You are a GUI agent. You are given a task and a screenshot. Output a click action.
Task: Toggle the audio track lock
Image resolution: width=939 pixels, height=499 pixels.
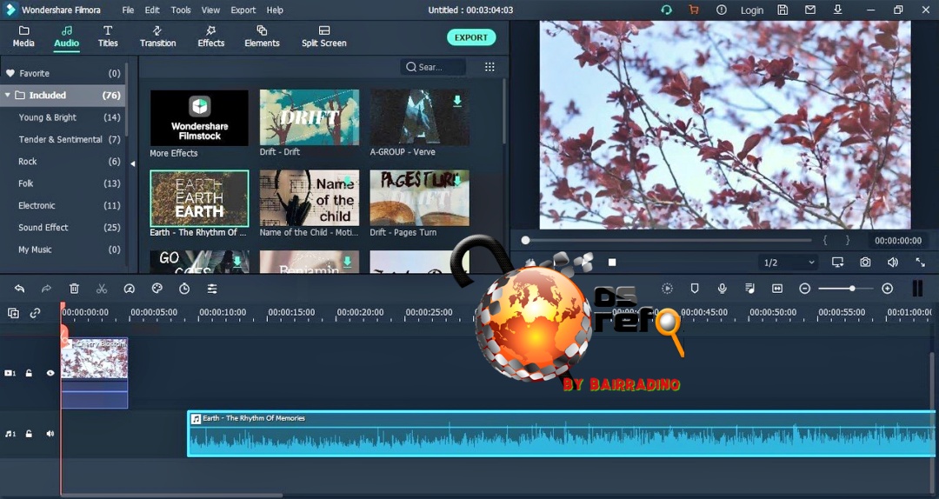(x=29, y=434)
